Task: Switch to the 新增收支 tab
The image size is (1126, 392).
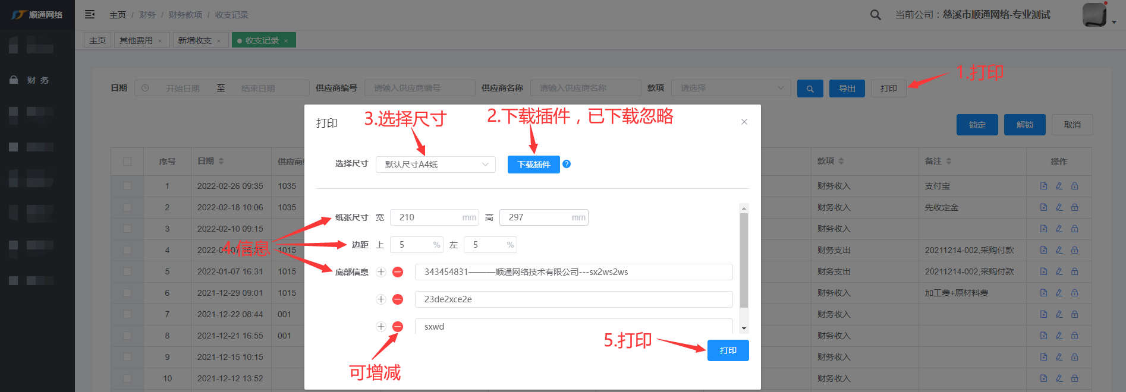Action: click(195, 40)
